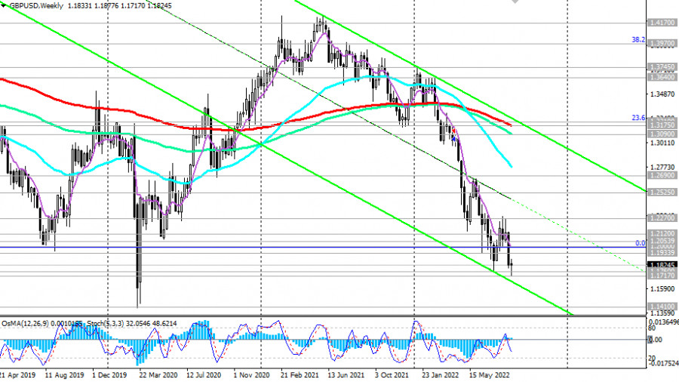Click the 1.41700 price level label
679x382 pixels.
(661, 23)
